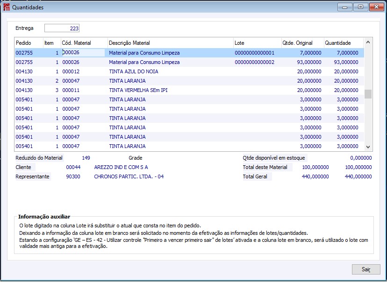The height and width of the screenshot is (282, 387).
Task: Maximize the Quantidades window
Action: 360,7
